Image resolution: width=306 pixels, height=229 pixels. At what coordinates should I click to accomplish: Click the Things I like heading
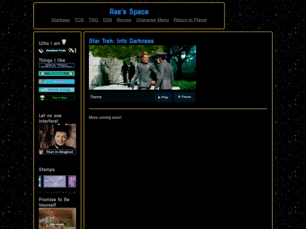point(52,60)
